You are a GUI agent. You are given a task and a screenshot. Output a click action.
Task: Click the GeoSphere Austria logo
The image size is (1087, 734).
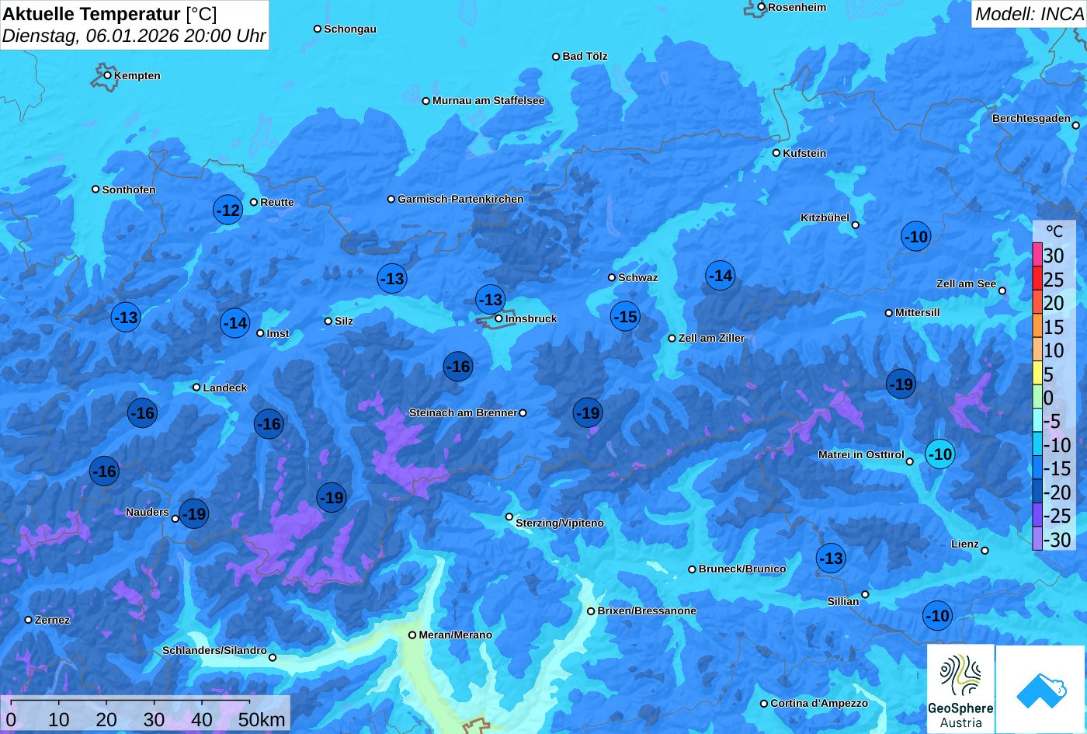click(960, 689)
